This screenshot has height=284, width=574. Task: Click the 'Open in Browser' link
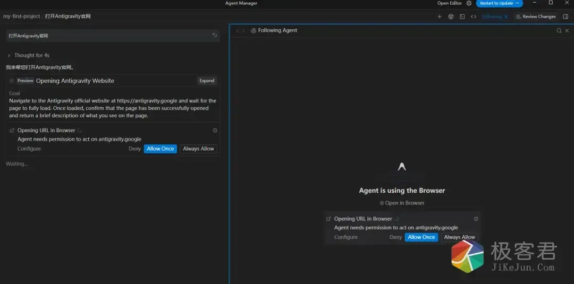[x=402, y=203]
